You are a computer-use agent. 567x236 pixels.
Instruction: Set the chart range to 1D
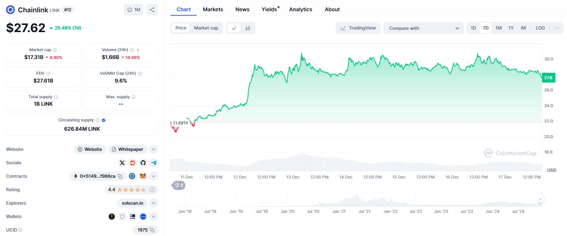point(473,28)
